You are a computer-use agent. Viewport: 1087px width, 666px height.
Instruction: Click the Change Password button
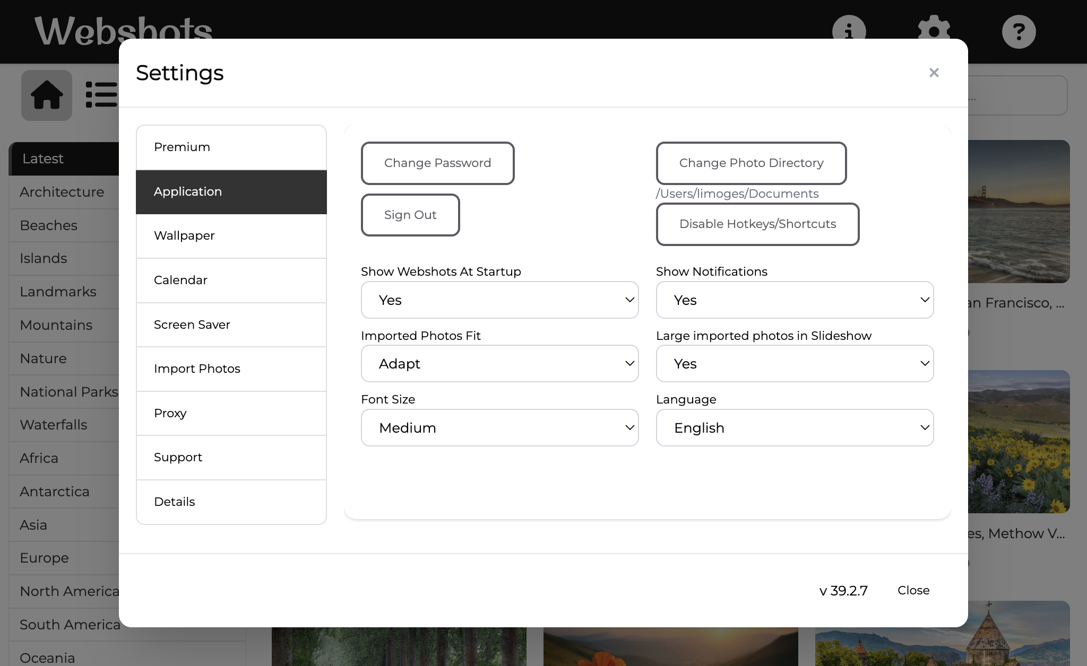438,163
